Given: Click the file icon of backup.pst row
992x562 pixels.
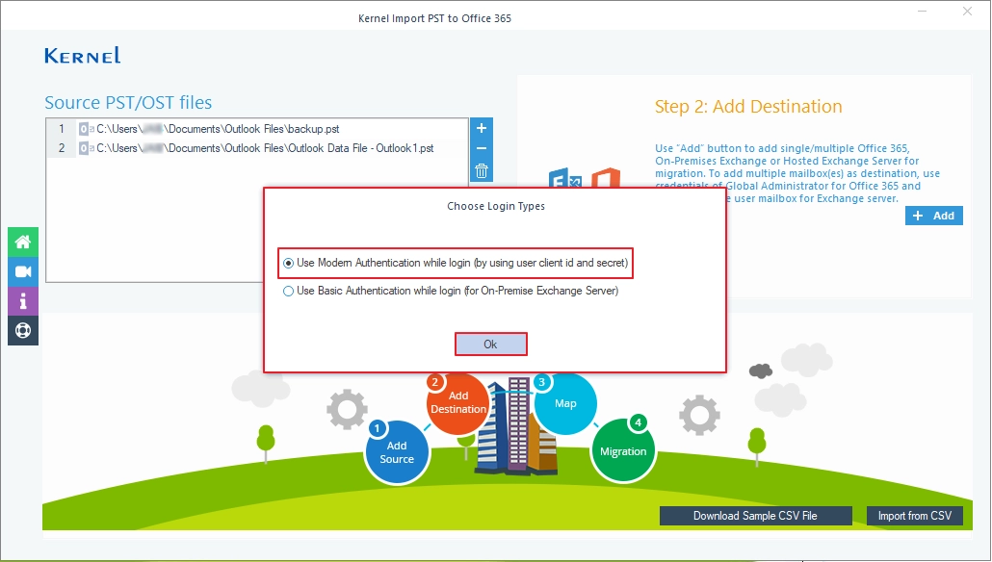Looking at the screenshot, I should [86, 129].
